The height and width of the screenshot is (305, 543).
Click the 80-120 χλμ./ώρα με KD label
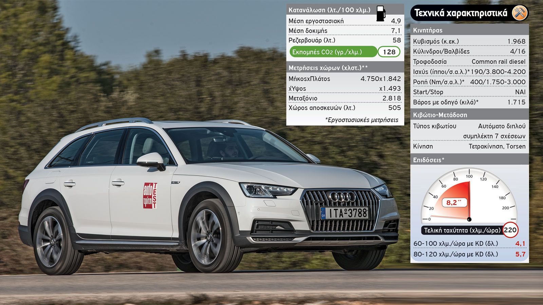455,254
